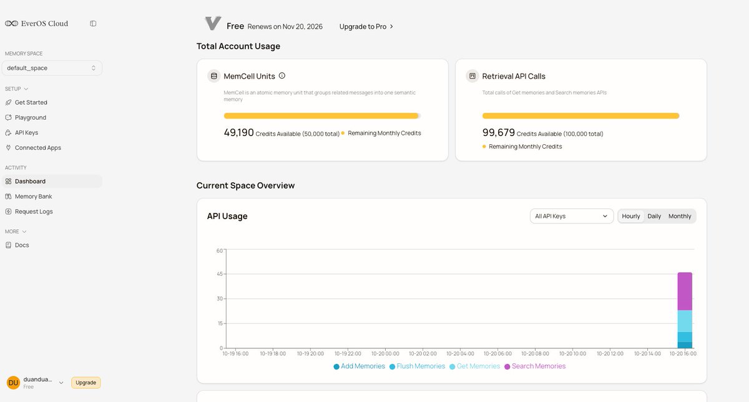Click the MemCell Units credits progress bar
The width and height of the screenshot is (749, 402).
(x=322, y=115)
